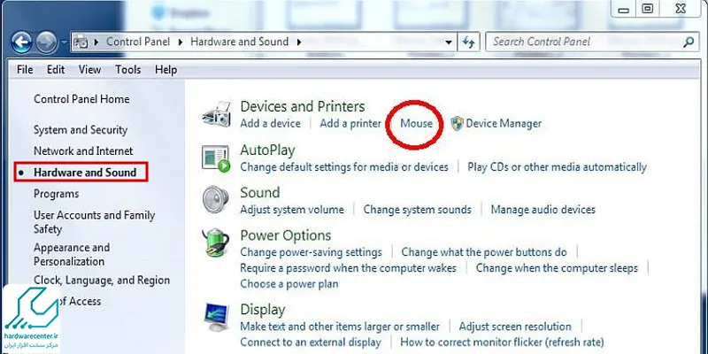
Task: Expand arrow after Hardware and Sound breadcrumb
Action: (x=298, y=42)
